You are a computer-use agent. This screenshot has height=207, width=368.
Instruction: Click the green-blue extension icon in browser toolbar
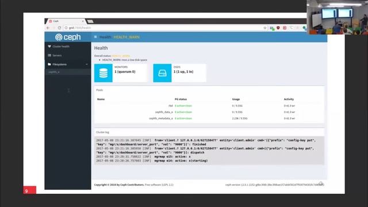point(272,28)
